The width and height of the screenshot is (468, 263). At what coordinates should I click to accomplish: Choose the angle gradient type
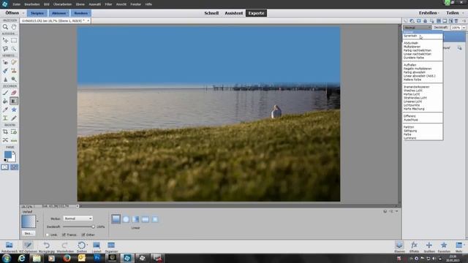click(135, 219)
